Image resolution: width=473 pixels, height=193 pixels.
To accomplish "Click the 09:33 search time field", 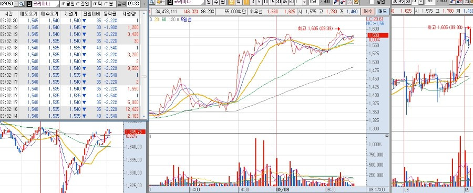I will pyautogui.click(x=133, y=4).
